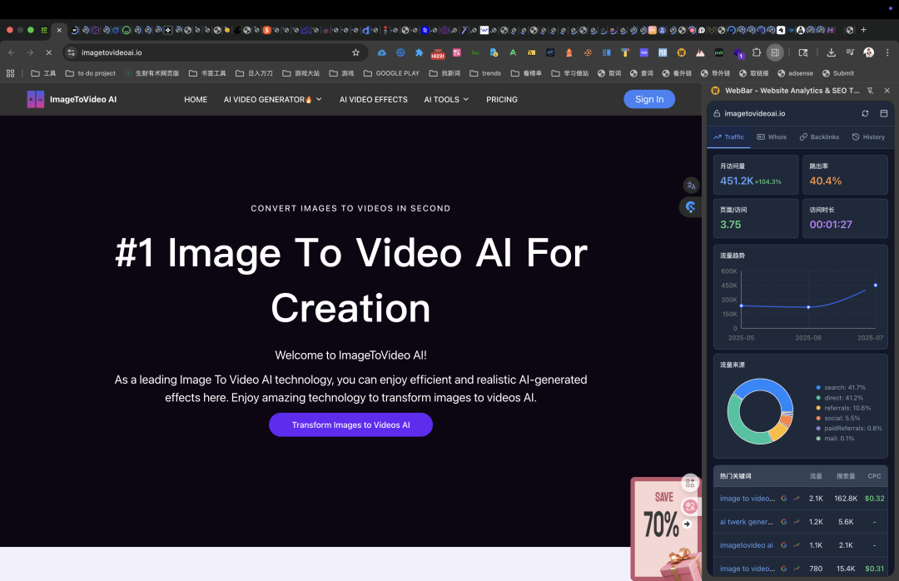899x581 pixels.
Task: Click Google icon in ai twerk row
Action: (784, 522)
